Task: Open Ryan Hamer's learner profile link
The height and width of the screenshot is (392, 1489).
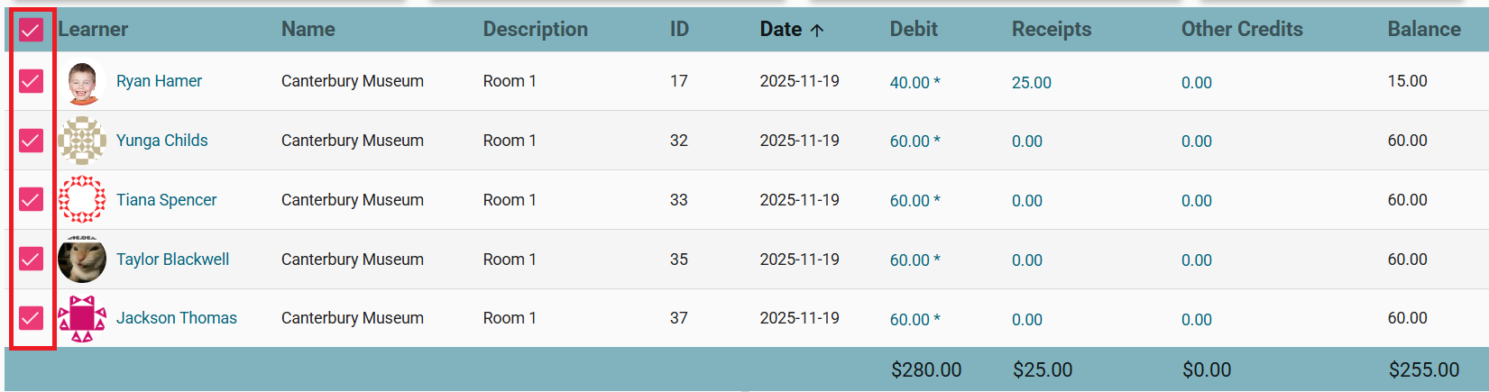Action: [159, 81]
